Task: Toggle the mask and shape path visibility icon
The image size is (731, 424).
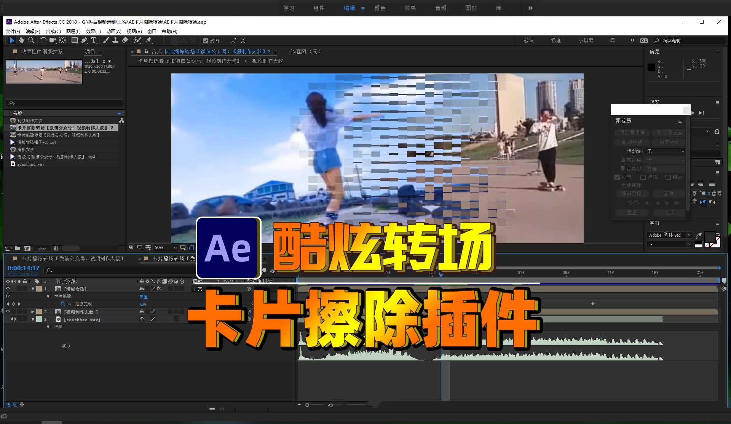Action: 192,247
